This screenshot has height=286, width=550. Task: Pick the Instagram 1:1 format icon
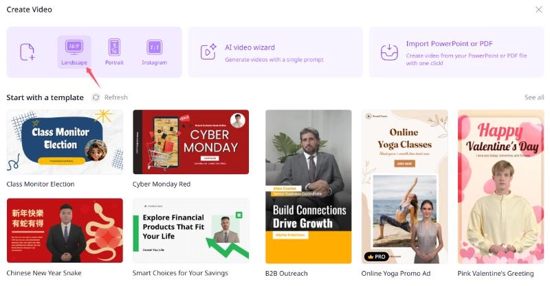pos(154,47)
